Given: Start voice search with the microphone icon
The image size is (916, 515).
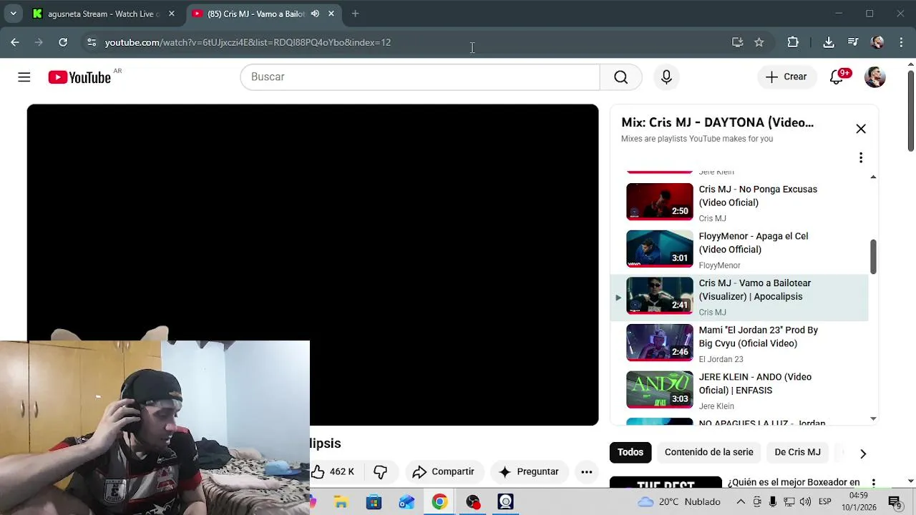Looking at the screenshot, I should (x=666, y=77).
